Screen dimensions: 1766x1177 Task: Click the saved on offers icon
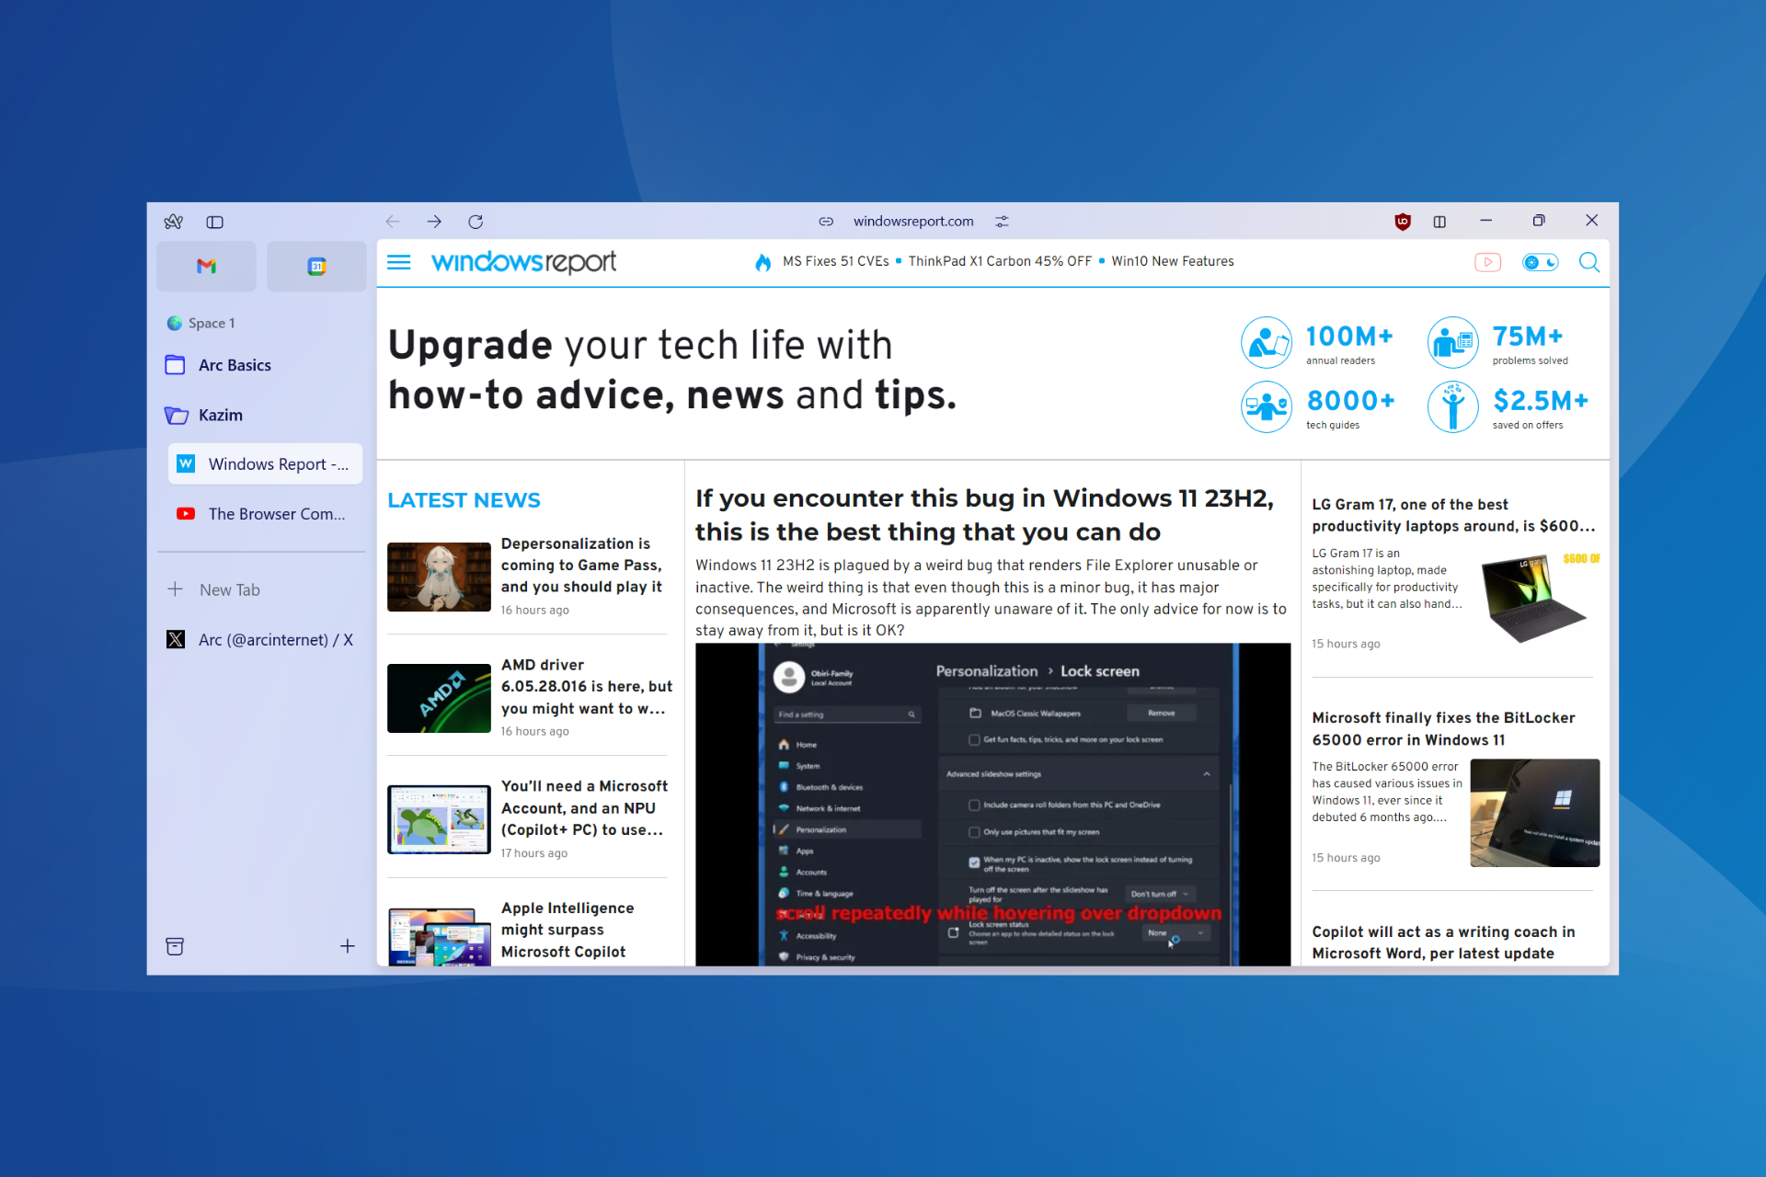pos(1453,406)
